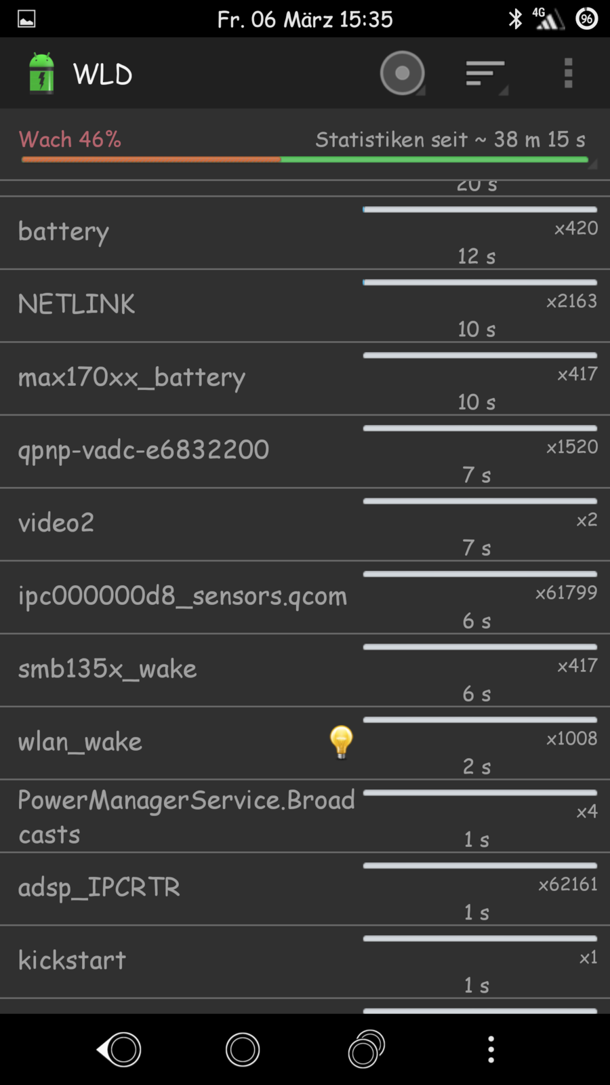Screen dimensions: 610x1085
Task: Tap the navigation bar three-dot menu
Action: [x=491, y=1049]
